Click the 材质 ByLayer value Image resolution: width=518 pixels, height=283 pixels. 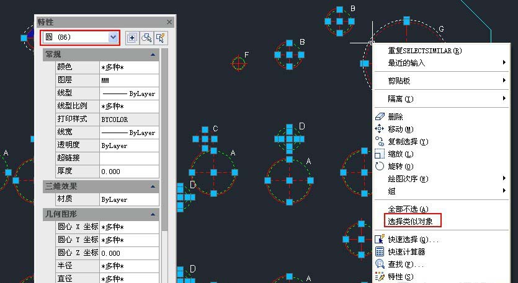click(x=129, y=199)
